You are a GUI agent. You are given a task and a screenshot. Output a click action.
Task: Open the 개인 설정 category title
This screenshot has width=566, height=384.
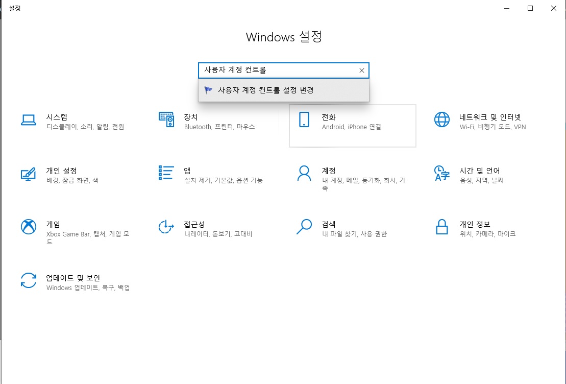61,171
